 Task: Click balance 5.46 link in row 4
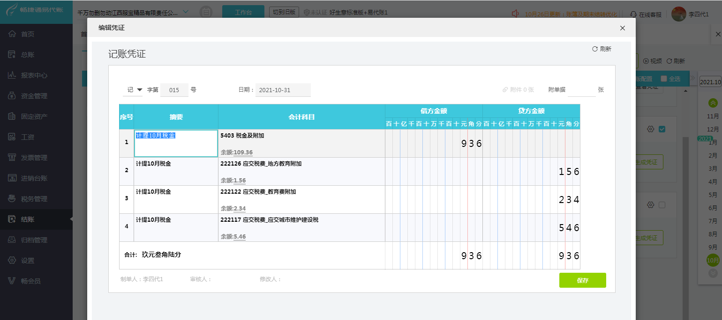[240, 237]
